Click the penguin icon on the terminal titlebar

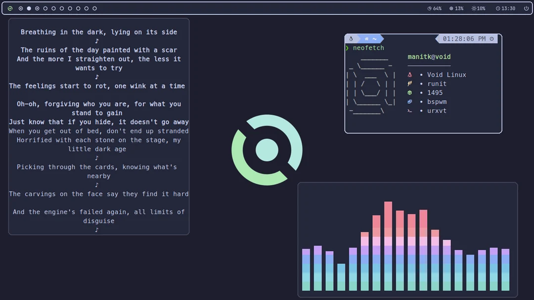[351, 39]
